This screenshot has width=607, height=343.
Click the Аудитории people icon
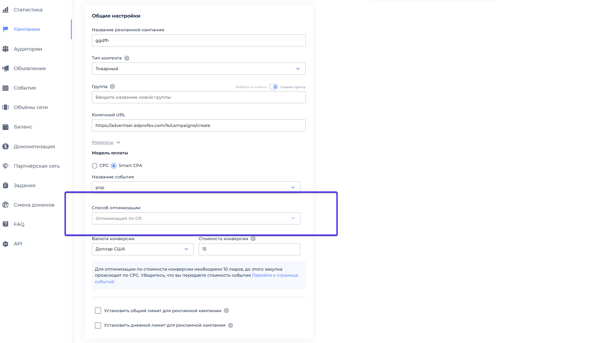click(5, 49)
